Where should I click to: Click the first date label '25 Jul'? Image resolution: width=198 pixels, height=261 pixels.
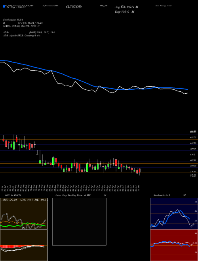coord(3,188)
